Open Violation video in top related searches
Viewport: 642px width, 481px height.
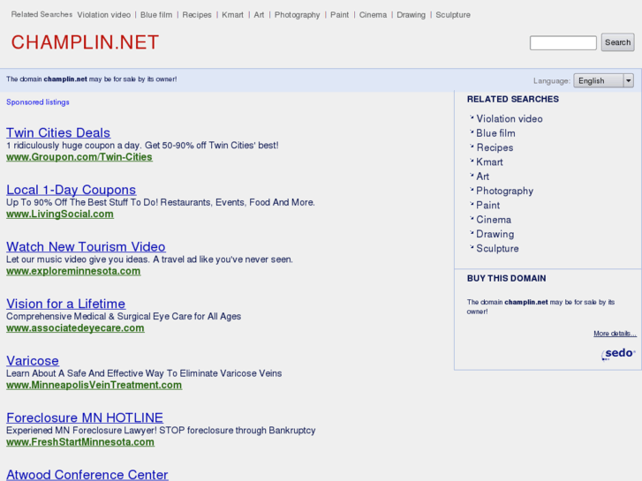(x=104, y=15)
